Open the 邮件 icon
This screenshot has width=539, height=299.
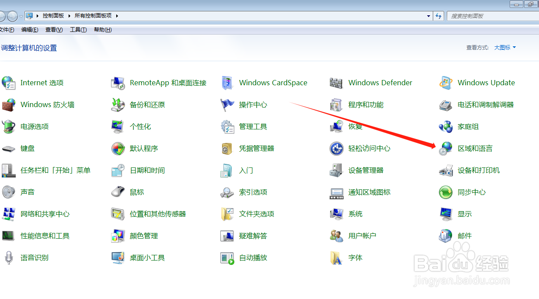pos(446,236)
